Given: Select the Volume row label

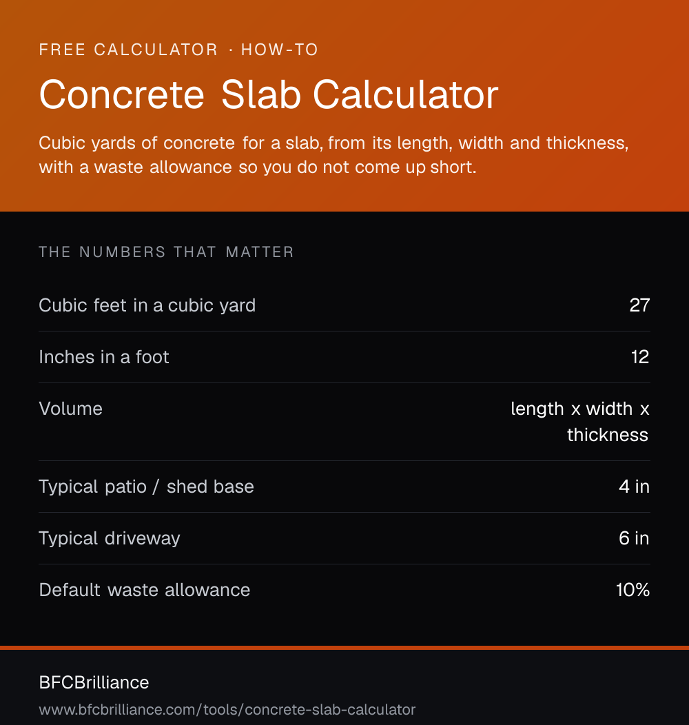Looking at the screenshot, I should click(71, 409).
